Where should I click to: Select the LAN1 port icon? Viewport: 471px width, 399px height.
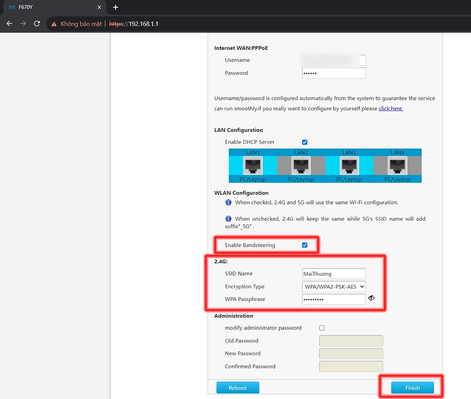pyautogui.click(x=253, y=165)
